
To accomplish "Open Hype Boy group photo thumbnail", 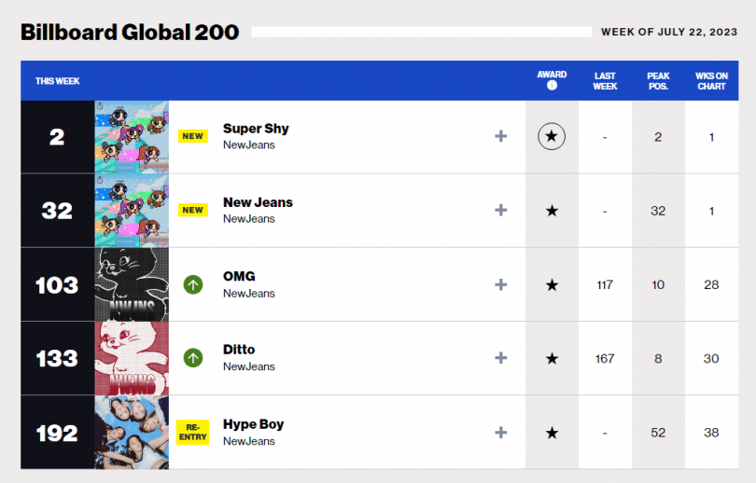I will pos(132,433).
